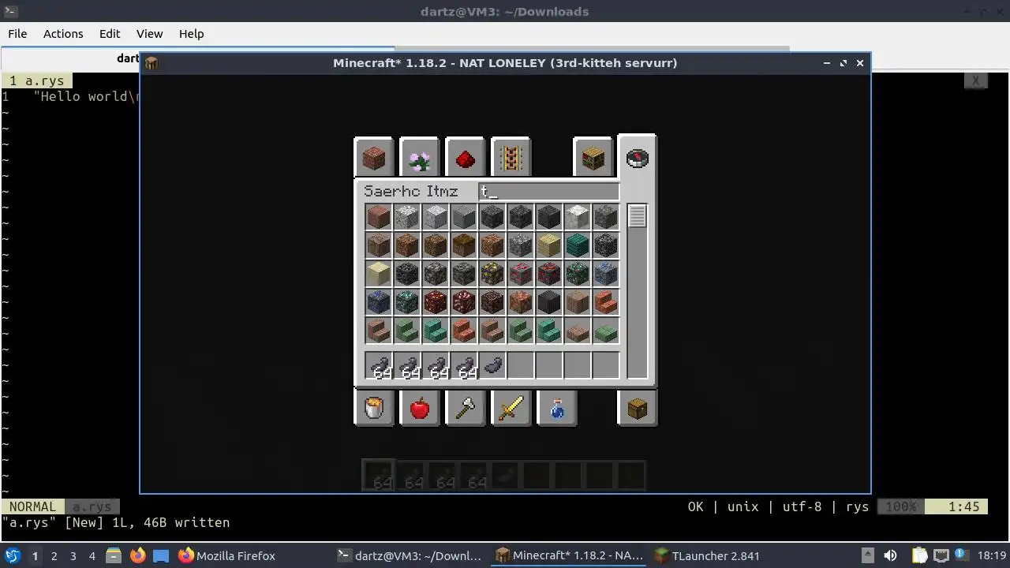The height and width of the screenshot is (568, 1010).
Task: Close the terminal tab with the X button
Action: tap(975, 80)
